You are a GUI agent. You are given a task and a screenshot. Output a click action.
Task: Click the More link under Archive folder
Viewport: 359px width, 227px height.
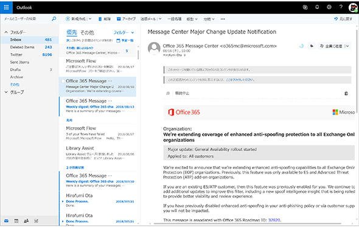(x=15, y=85)
